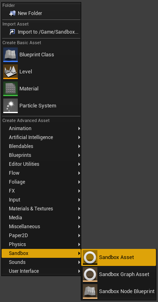Create a Sandbox Graph Asset
Screen dimensions: 158x302
pos(119,274)
